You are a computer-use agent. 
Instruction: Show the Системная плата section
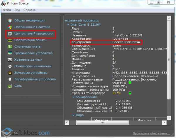click(x=27, y=47)
